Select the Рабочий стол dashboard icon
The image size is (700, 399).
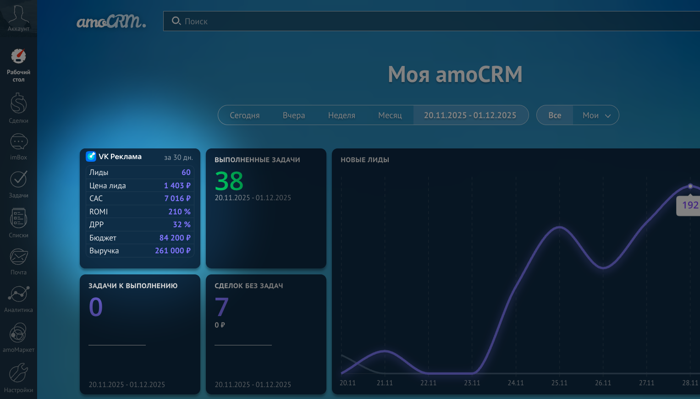coord(18,63)
